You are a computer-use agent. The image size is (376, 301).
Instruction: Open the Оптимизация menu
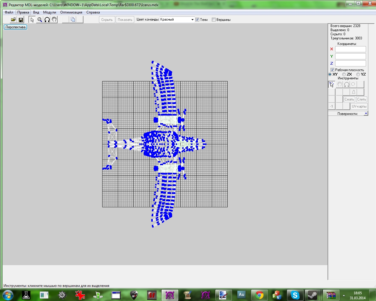pos(71,12)
